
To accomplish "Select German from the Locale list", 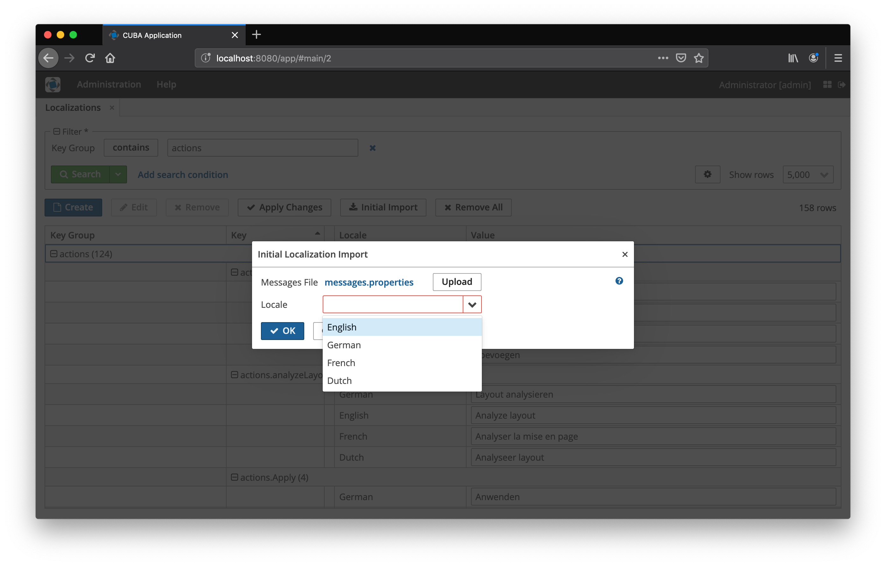I will pos(402,345).
